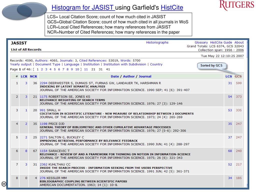This screenshot has height=192, width=256.
Task: Open record 2294 by Deerwester
Action: [x=43, y=83]
